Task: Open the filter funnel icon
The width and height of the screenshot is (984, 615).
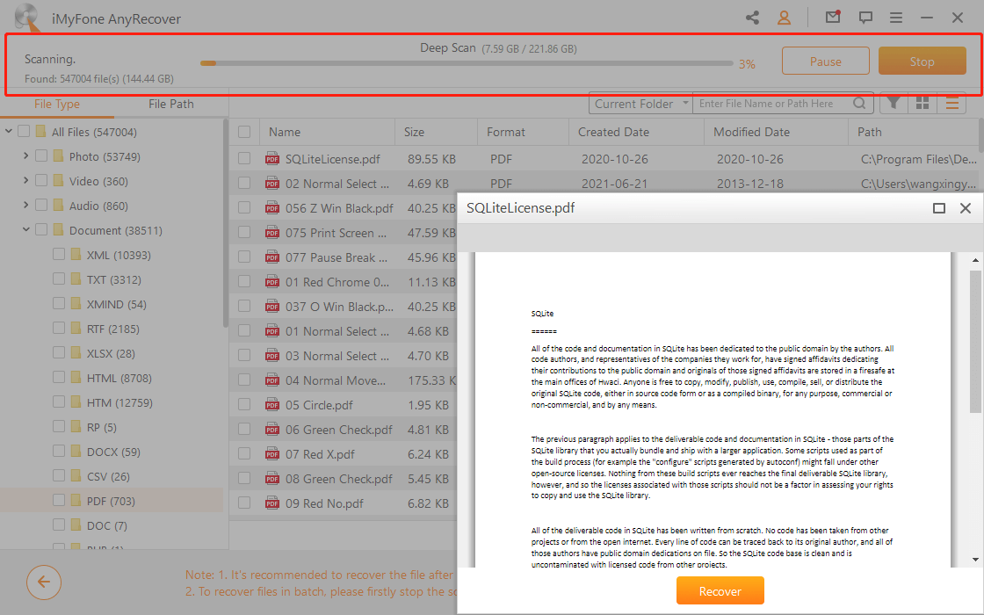Action: click(894, 104)
